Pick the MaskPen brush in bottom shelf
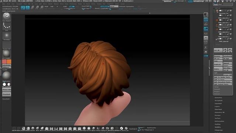The image size is (236, 133). click(x=23, y=129)
